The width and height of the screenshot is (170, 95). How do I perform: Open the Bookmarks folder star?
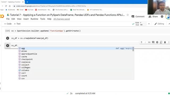point(10,10)
